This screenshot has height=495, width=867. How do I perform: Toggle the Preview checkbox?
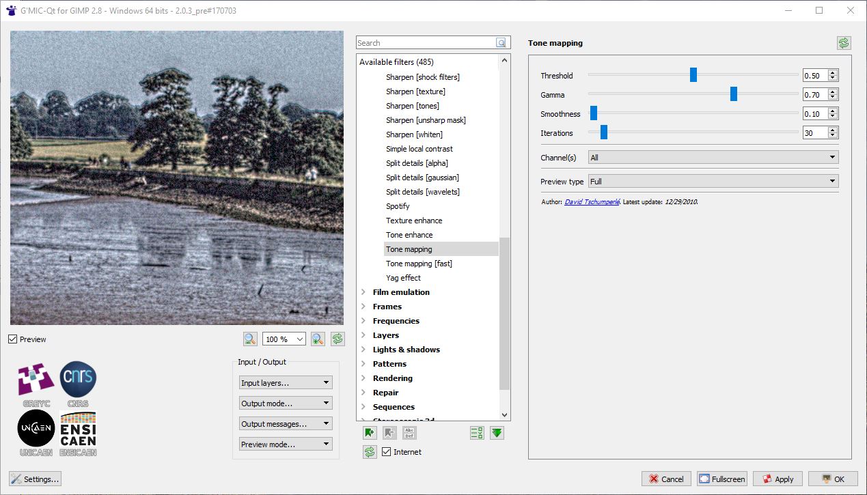click(x=13, y=339)
